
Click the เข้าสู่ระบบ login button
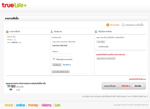(57, 65)
